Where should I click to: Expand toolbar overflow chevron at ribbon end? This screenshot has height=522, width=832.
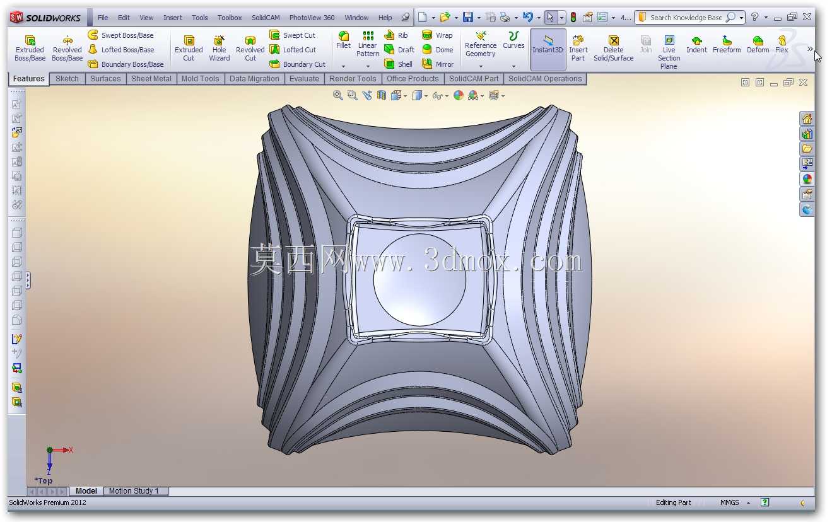[810, 49]
